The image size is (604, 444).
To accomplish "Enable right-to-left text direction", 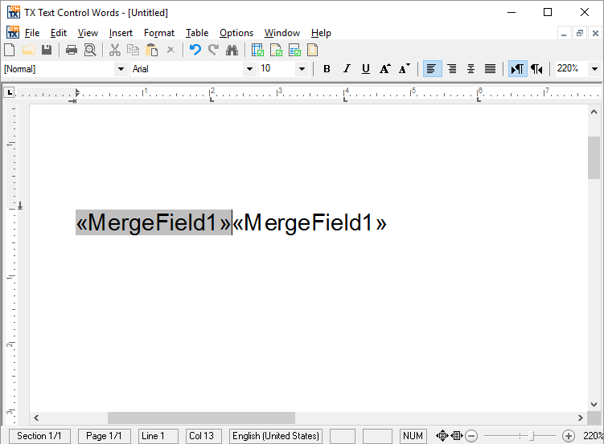I will click(x=536, y=69).
